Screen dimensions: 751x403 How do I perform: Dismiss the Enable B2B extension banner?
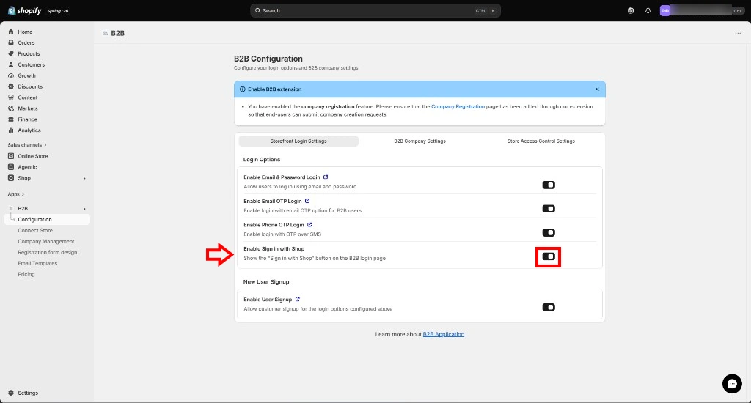click(x=597, y=89)
